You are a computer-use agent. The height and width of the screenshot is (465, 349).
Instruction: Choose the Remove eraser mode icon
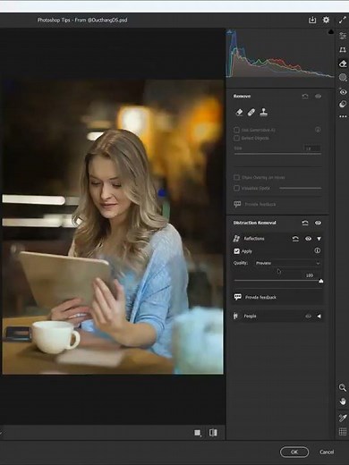click(x=239, y=113)
